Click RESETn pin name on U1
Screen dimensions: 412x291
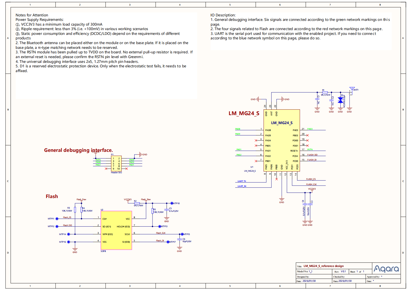(294, 151)
